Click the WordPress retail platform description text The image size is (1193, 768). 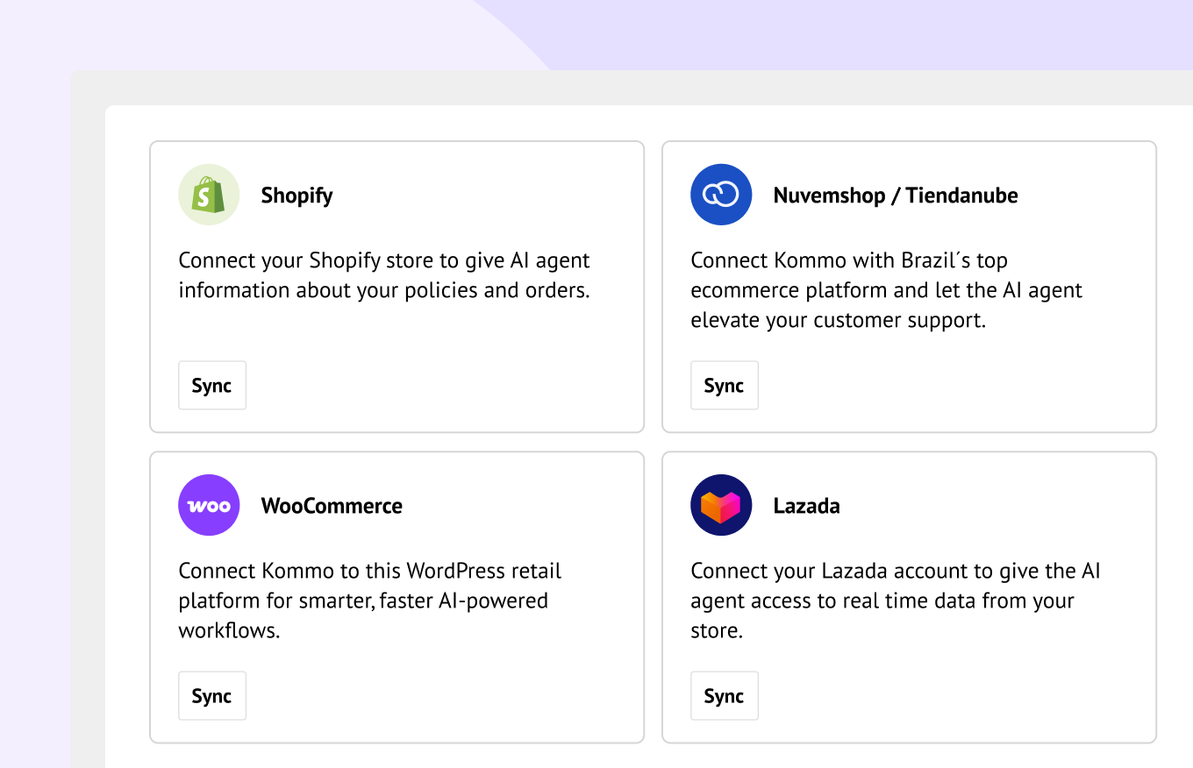pyautogui.click(x=370, y=601)
